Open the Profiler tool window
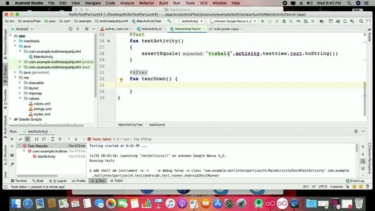The width and height of the screenshot is (375, 211). [79, 181]
